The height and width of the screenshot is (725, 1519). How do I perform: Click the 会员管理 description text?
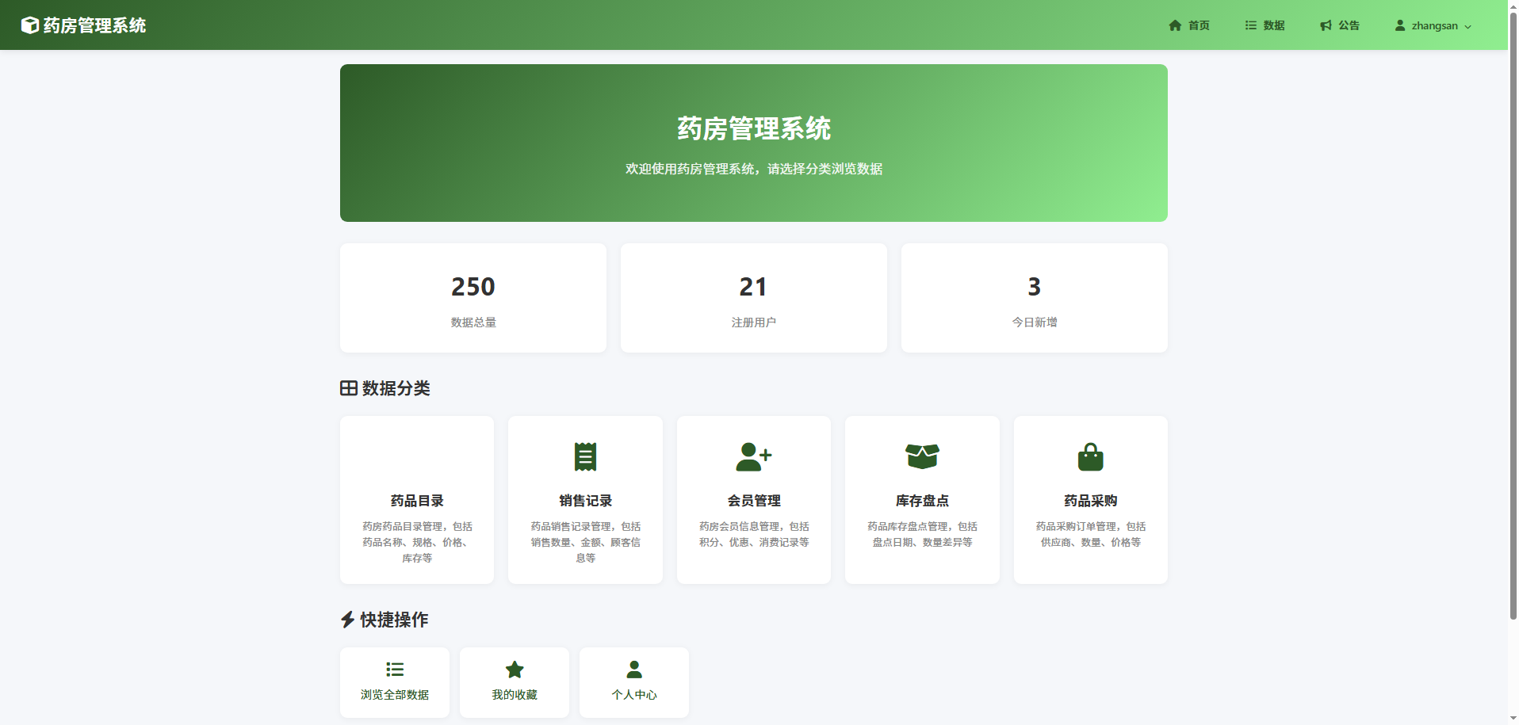[x=754, y=534]
